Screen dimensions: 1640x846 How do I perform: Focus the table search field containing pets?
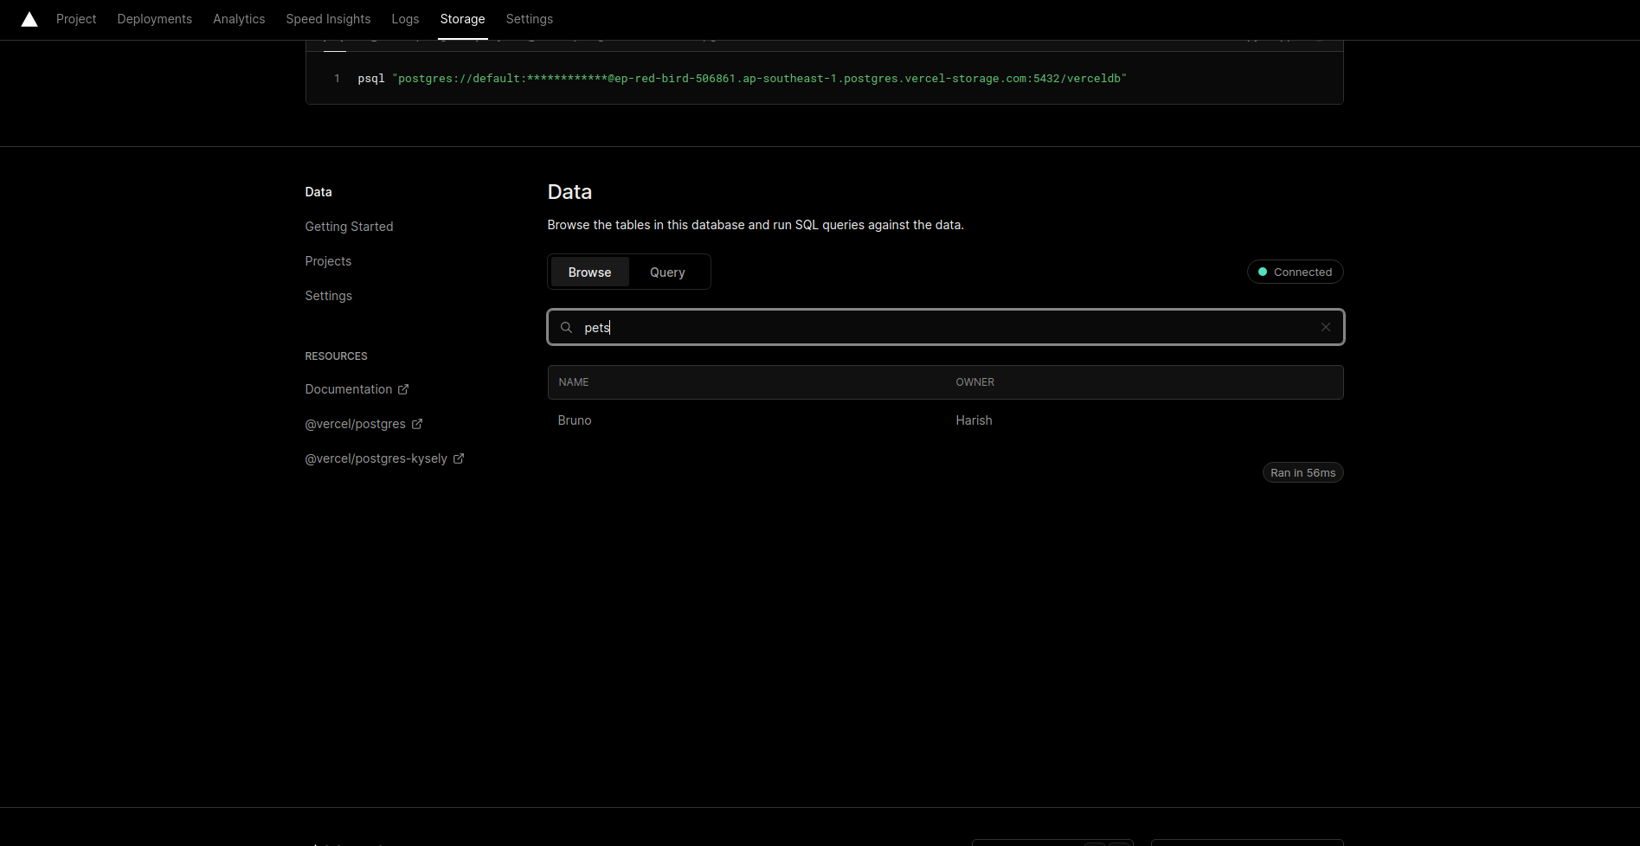(945, 327)
